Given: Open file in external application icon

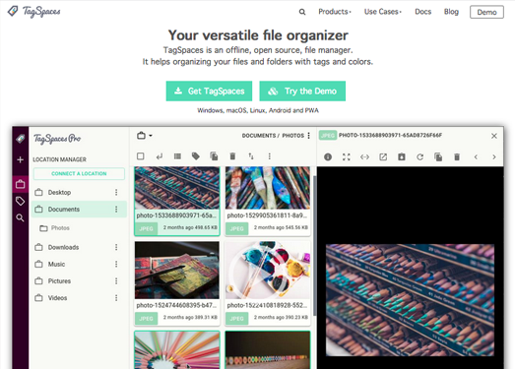Looking at the screenshot, I should 383,157.
